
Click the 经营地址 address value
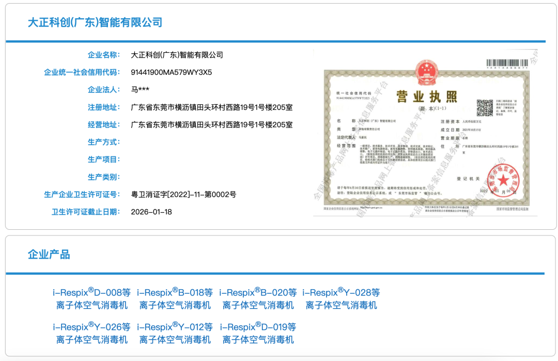(x=212, y=125)
